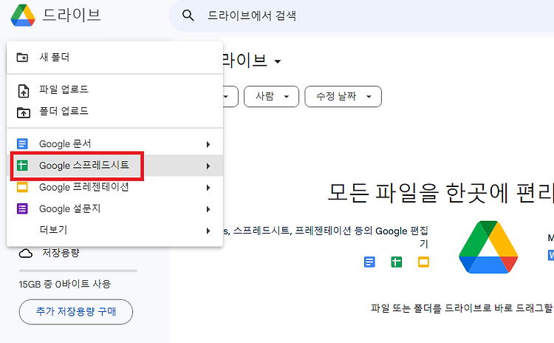Click the 모든 파일을 한곳에 heading

[440, 193]
